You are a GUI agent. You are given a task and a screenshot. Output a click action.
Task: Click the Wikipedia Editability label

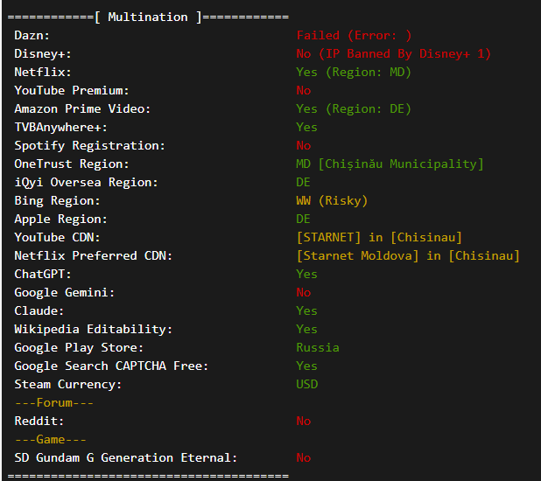93,329
